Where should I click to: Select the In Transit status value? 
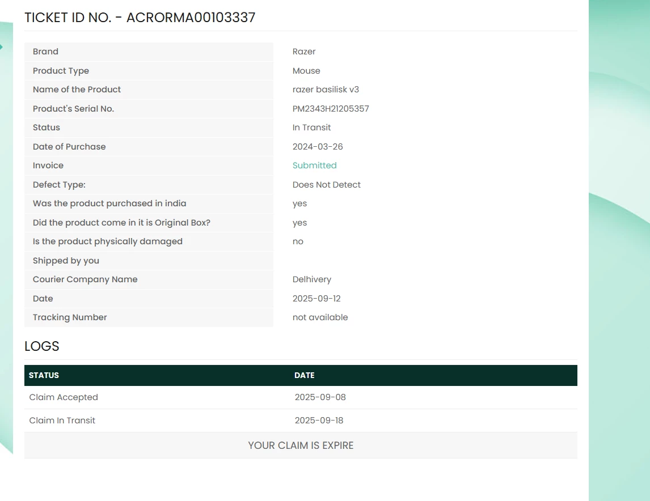[311, 128]
